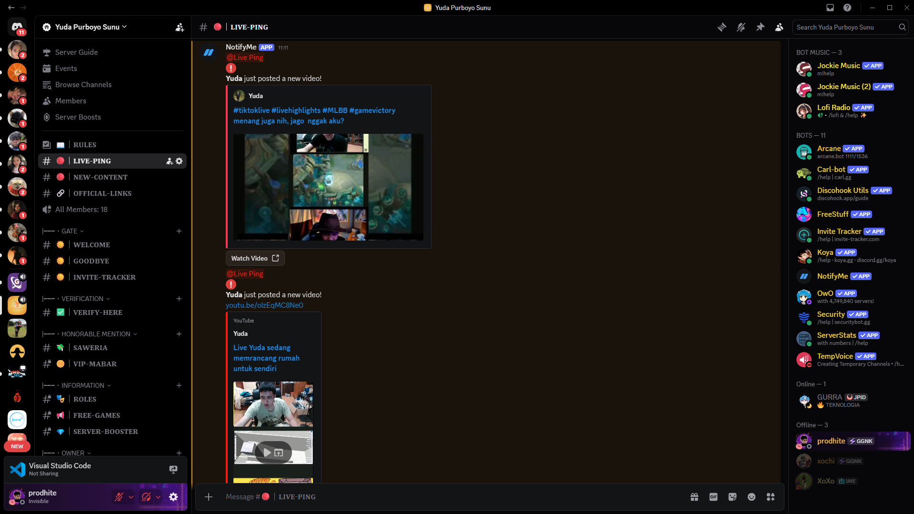914x514 pixels.
Task: Collapse the OWNER category
Action: click(x=67, y=453)
